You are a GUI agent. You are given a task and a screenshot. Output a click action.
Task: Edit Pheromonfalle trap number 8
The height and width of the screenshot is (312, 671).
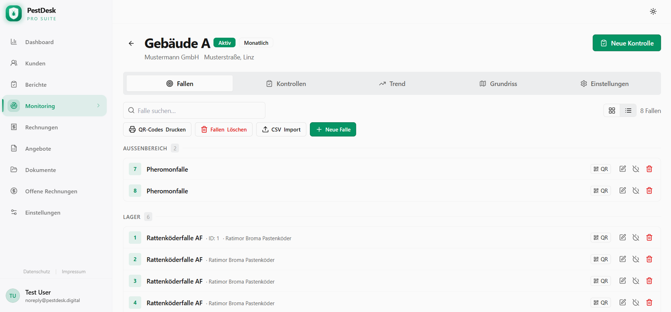click(623, 191)
